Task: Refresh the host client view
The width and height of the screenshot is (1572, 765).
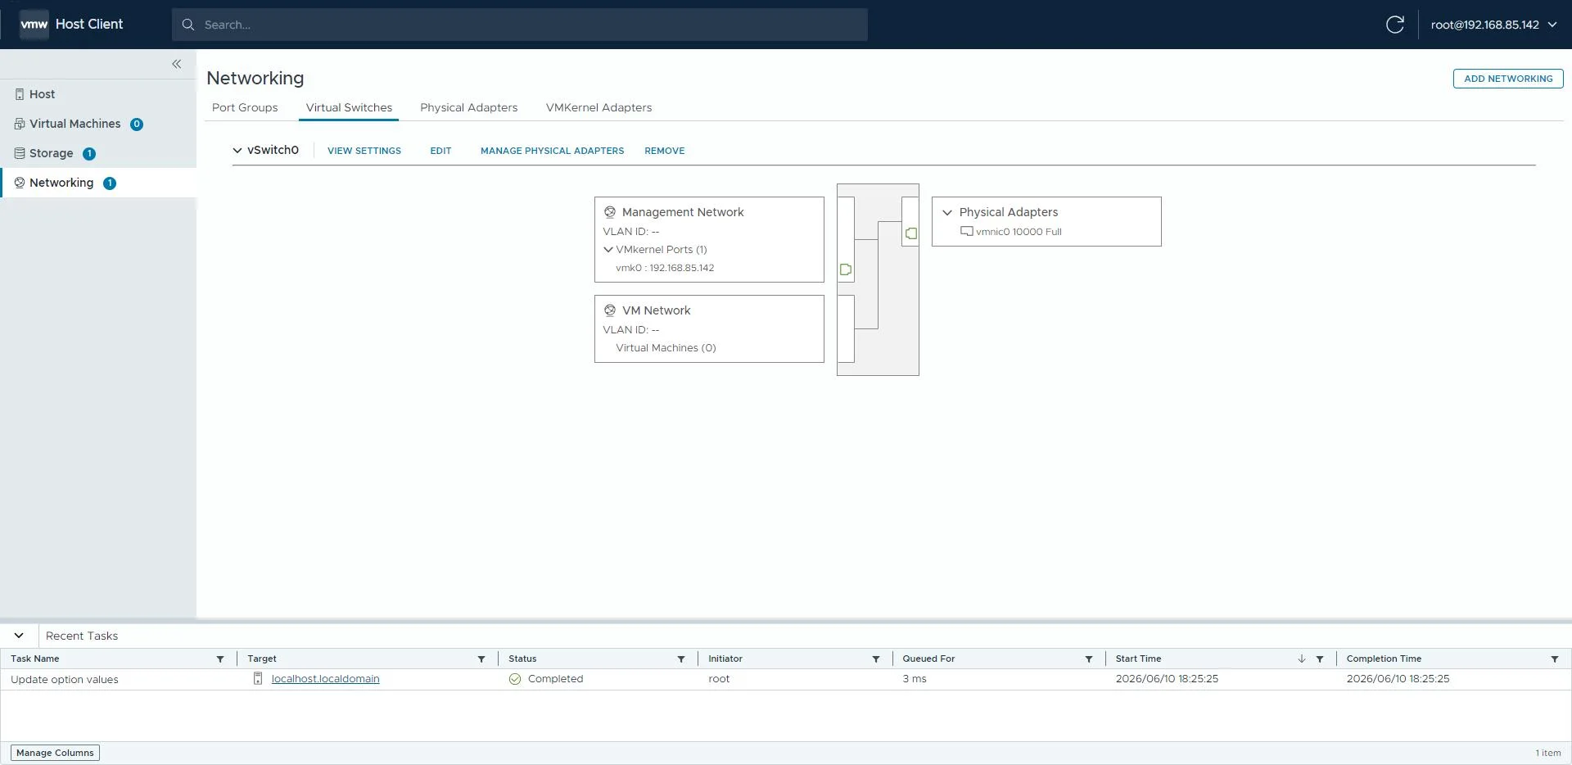Action: click(1395, 25)
